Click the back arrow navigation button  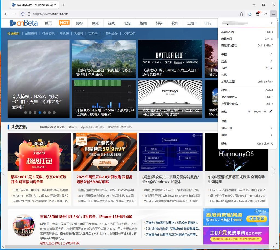coord(7,14)
